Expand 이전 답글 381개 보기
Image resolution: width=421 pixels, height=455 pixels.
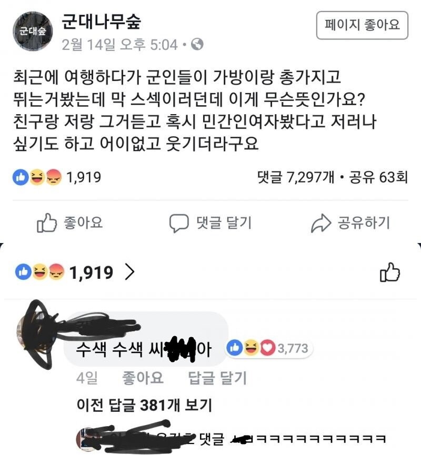coord(144,405)
